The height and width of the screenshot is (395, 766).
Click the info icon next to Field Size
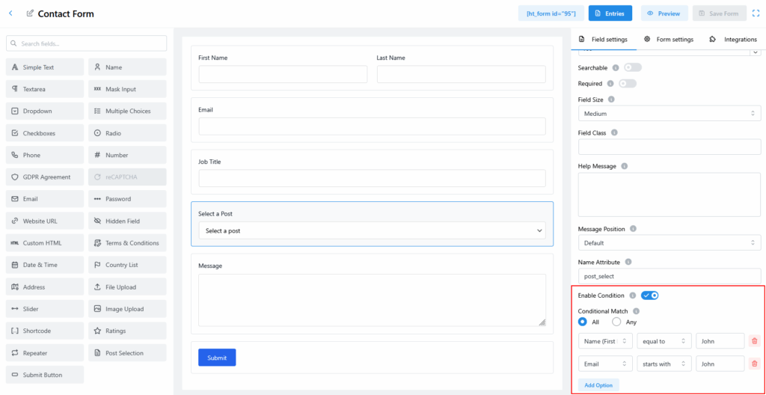coord(611,99)
